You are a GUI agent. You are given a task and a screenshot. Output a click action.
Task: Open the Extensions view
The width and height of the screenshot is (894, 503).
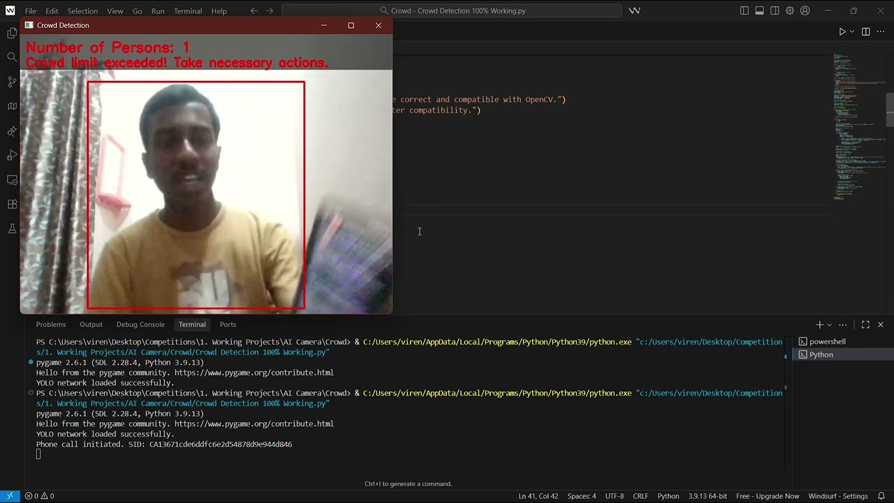tap(12, 204)
